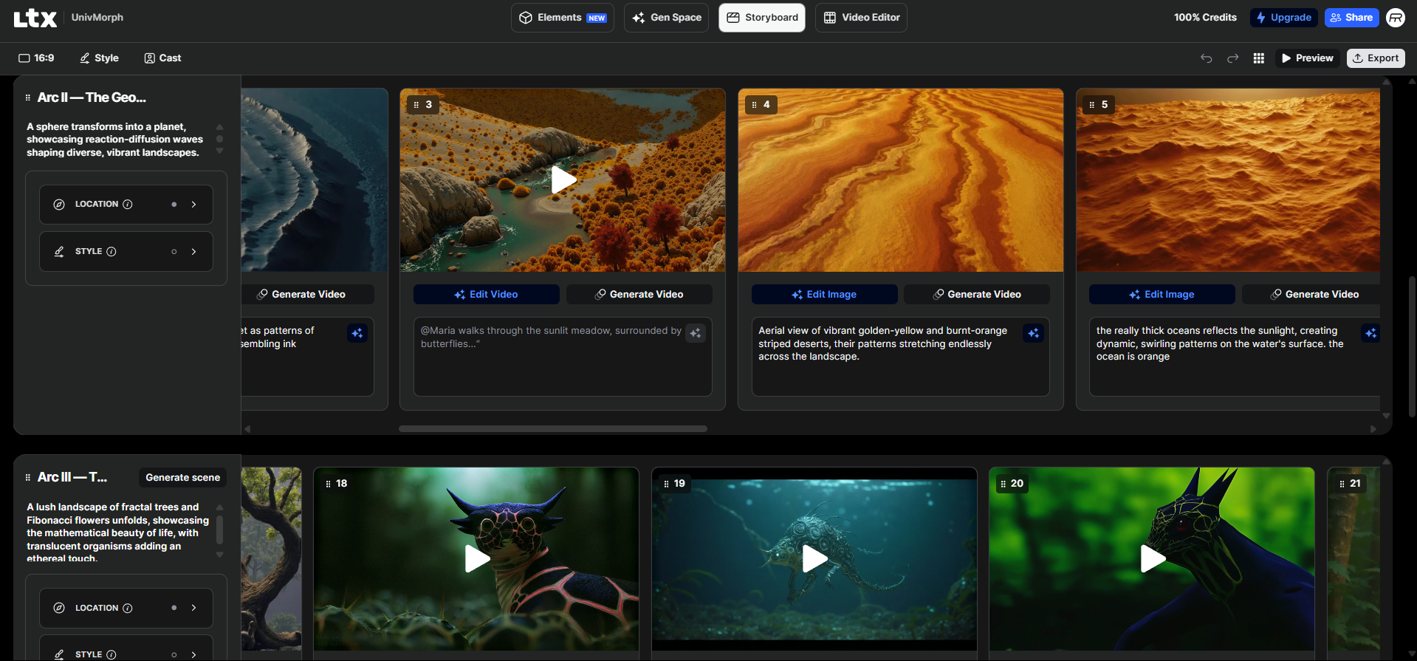Click the shot 5 prompt text
The height and width of the screenshot is (661, 1417).
pos(1220,343)
